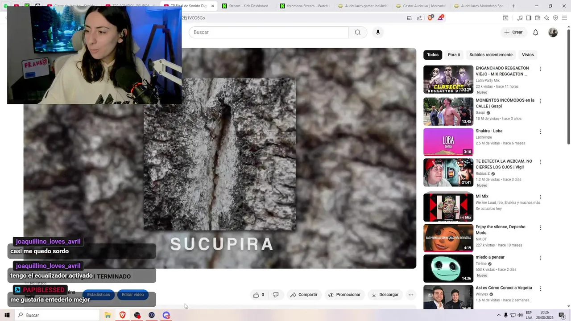
Task: Like the video with thumbs up
Action: pyautogui.click(x=259, y=295)
